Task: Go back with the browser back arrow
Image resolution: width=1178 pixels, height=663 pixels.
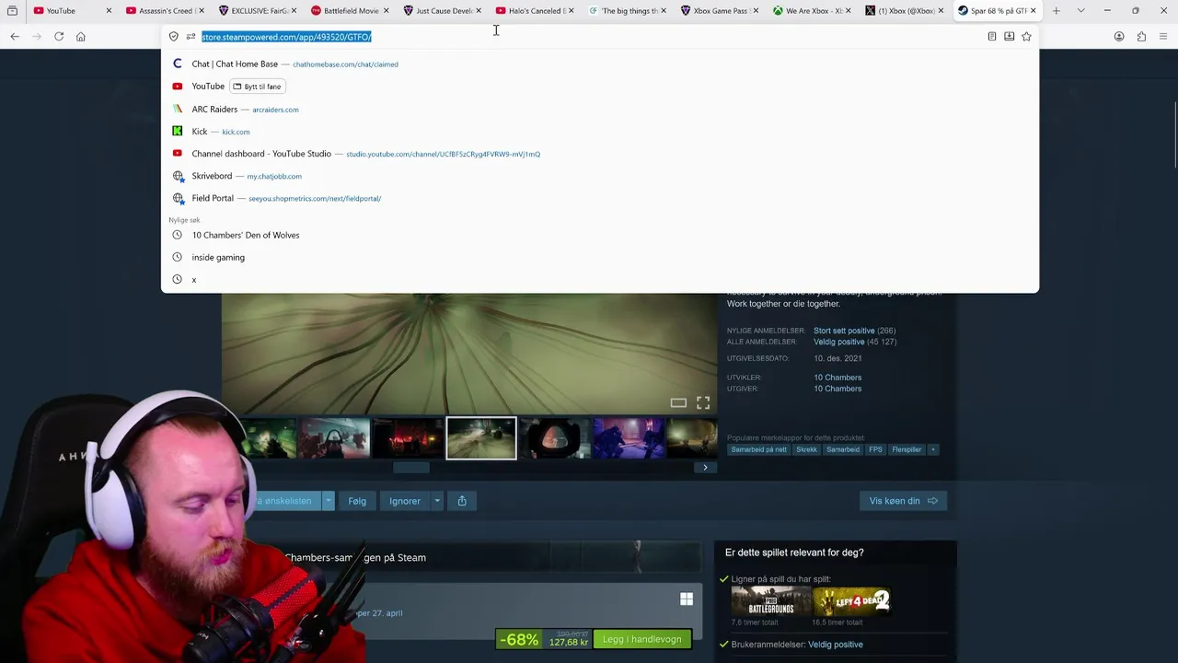Action: coord(15,36)
